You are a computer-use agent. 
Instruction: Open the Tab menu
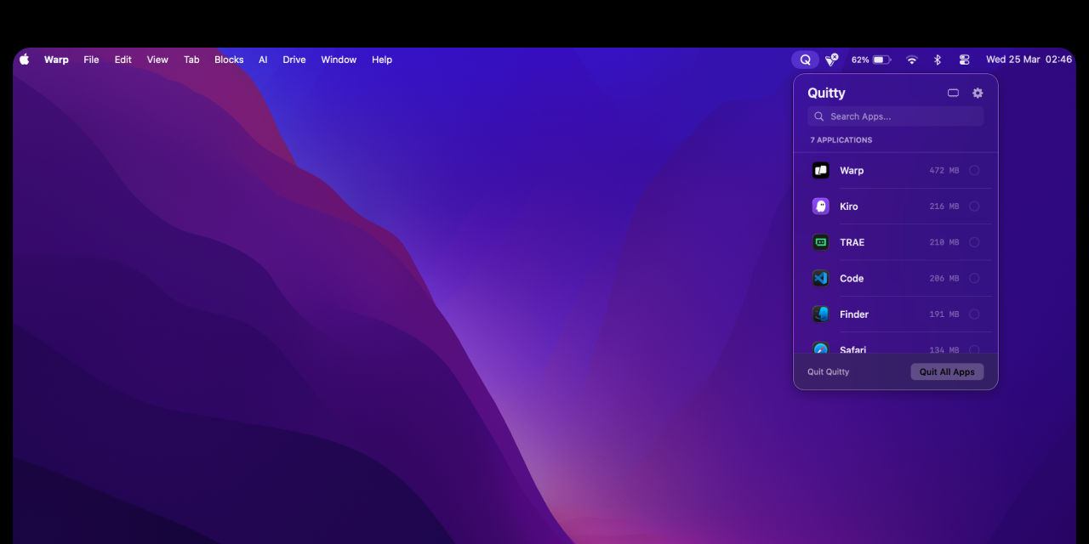191,59
